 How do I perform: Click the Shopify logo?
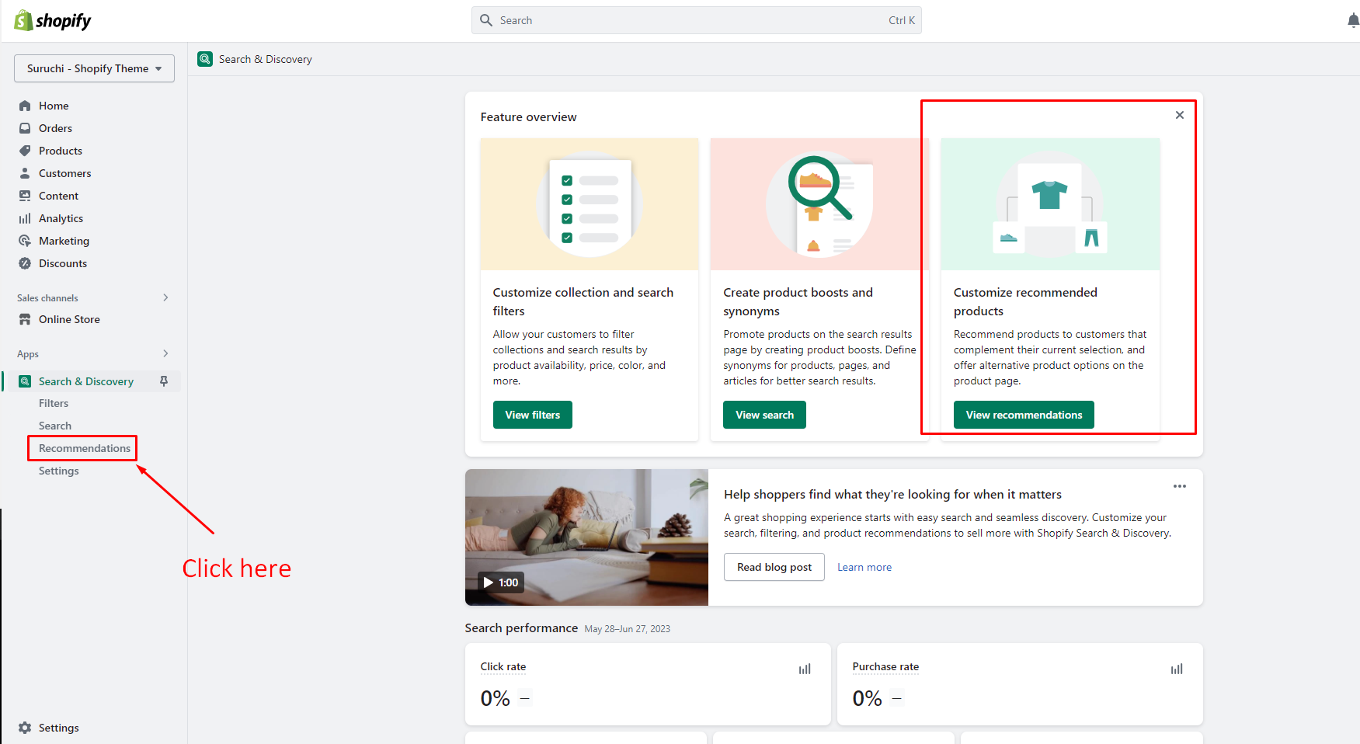pos(53,21)
